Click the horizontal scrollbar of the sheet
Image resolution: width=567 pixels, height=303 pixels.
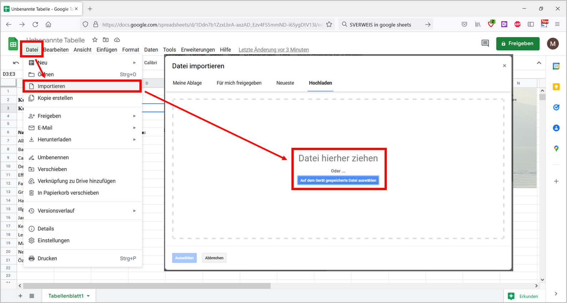tap(147, 286)
